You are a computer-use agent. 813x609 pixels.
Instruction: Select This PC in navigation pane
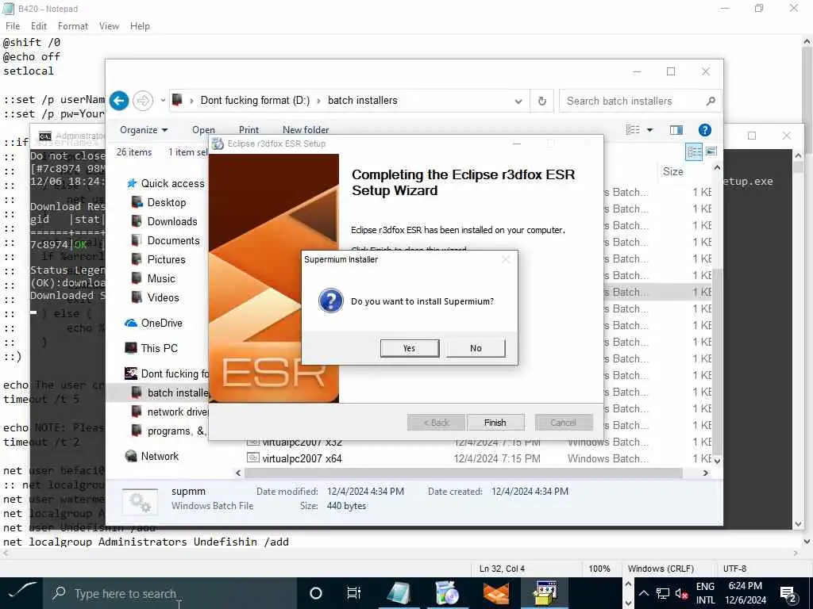(x=152, y=349)
